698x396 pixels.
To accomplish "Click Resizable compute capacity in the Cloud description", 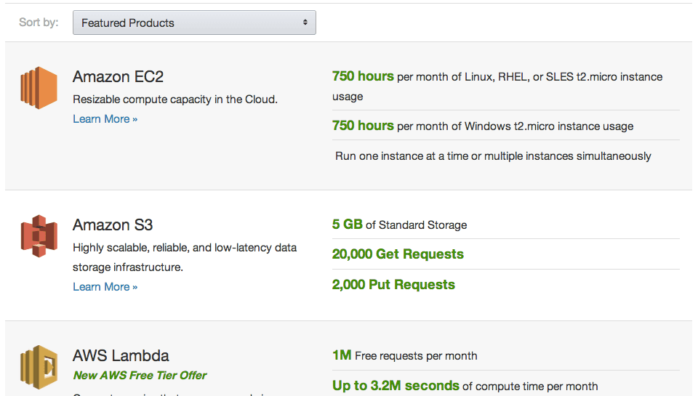I will (175, 100).
